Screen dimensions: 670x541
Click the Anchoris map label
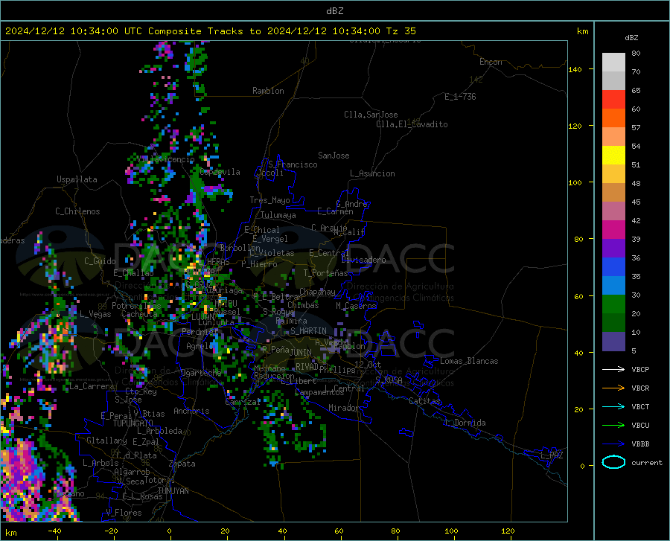click(191, 411)
